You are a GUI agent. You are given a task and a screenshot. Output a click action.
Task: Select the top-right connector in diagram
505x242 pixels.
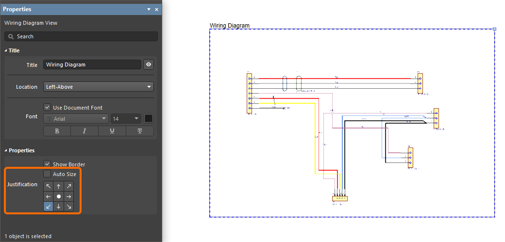pos(420,83)
